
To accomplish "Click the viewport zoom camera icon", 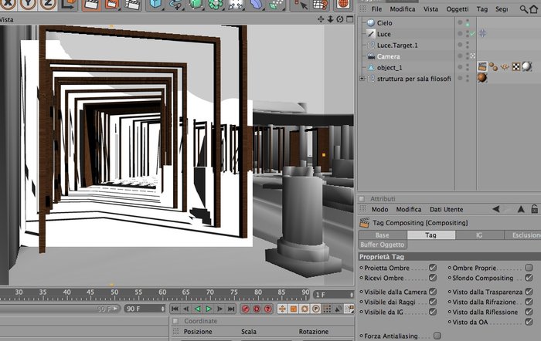I will pyautogui.click(x=330, y=19).
